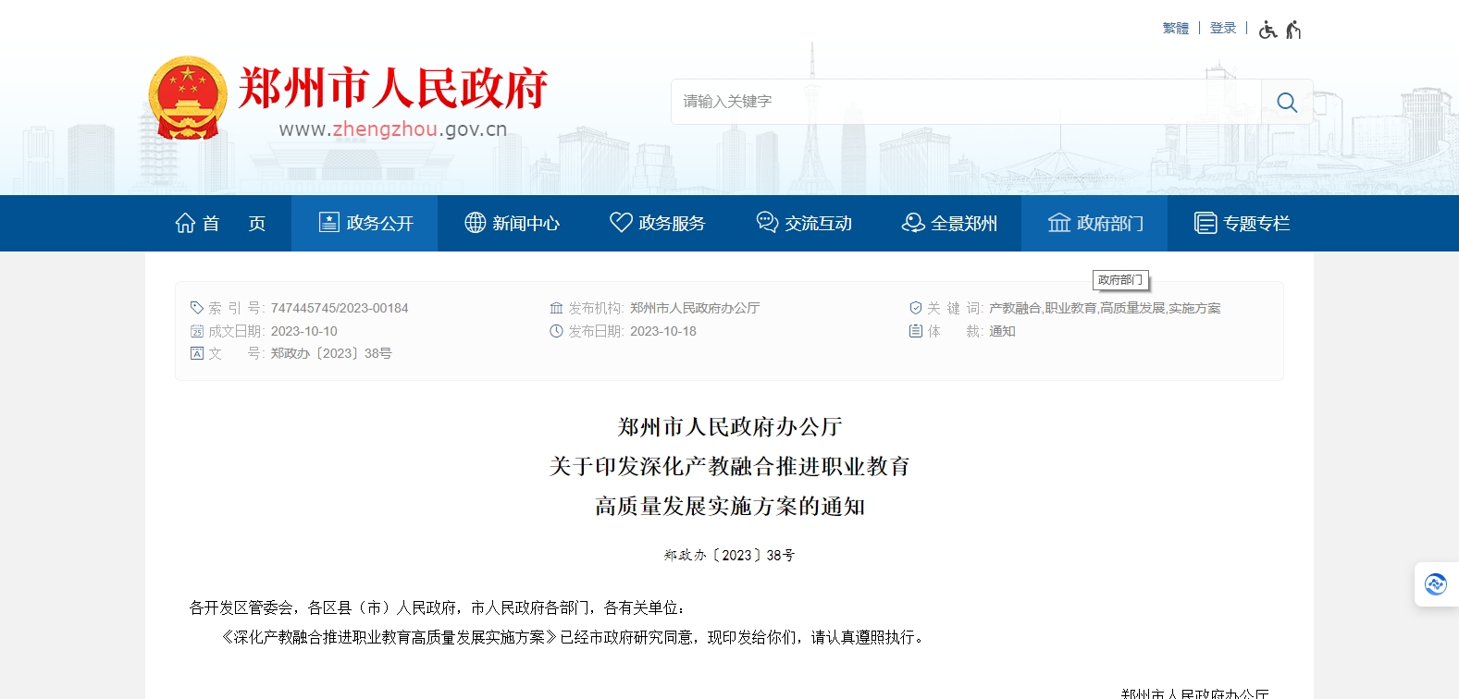Open wheelchair accessibility mode icon
This screenshot has width=1459, height=699.
click(1267, 30)
